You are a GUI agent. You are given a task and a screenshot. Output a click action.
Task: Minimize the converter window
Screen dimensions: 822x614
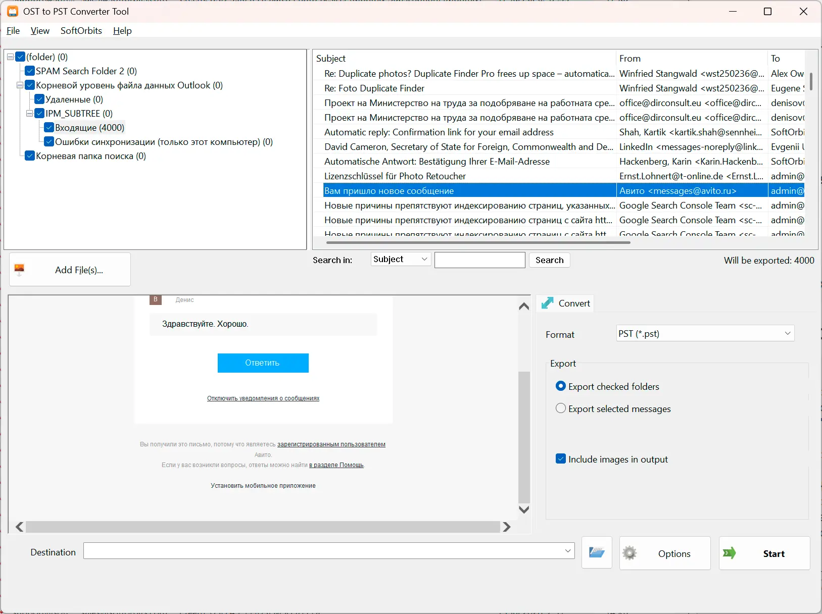733,11
